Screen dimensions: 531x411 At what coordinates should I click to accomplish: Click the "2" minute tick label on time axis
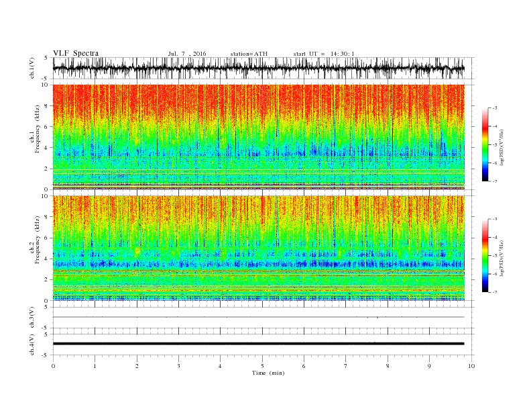(137, 366)
